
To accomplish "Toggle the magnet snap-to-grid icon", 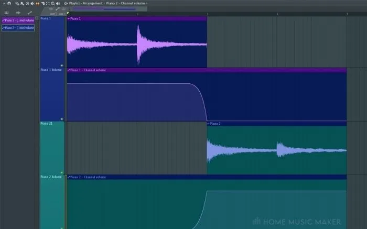I will coord(9,4).
